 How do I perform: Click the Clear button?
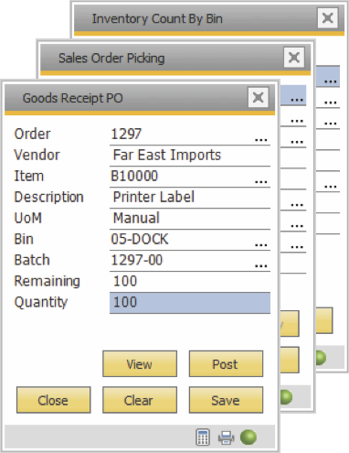click(140, 400)
